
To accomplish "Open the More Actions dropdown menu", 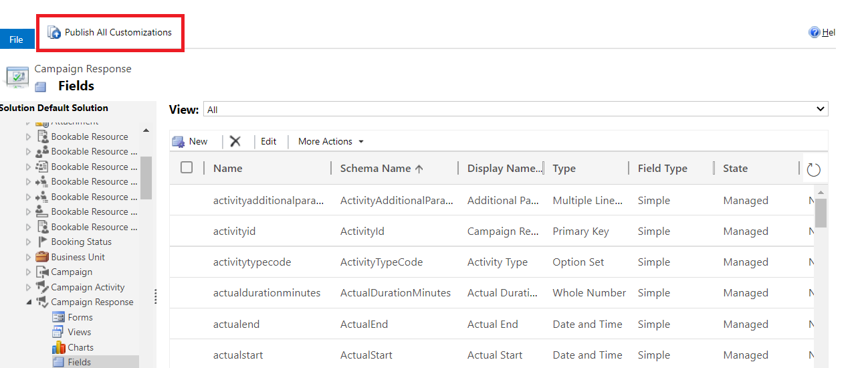I will click(330, 141).
